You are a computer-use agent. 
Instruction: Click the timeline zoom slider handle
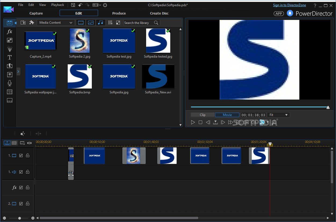click(20, 218)
